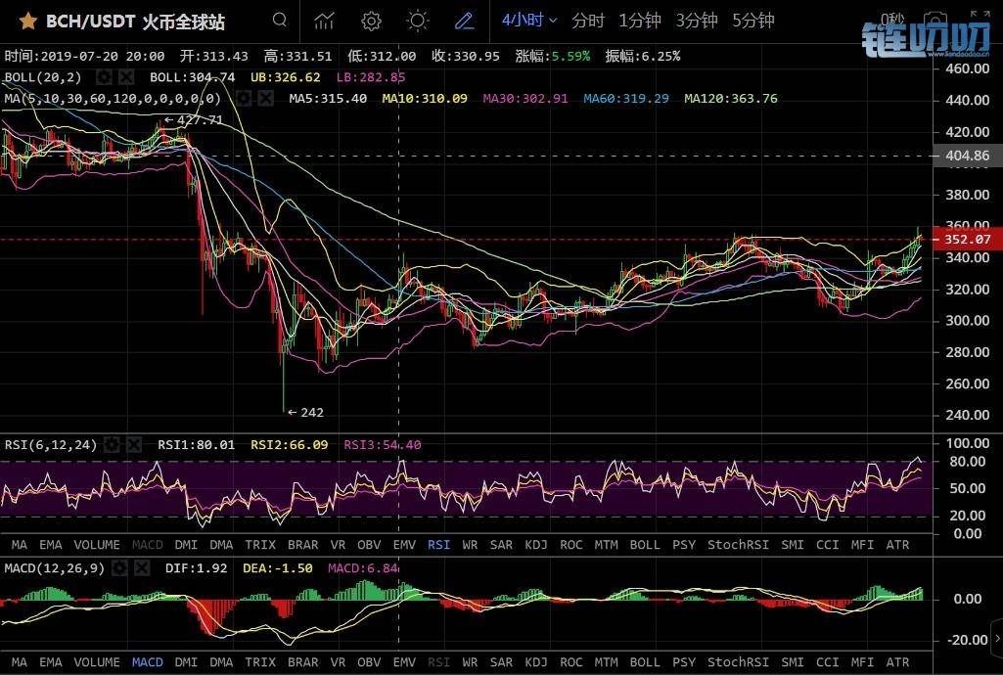
Task: Switch to the 1分钟 timeframe
Action: (x=639, y=21)
